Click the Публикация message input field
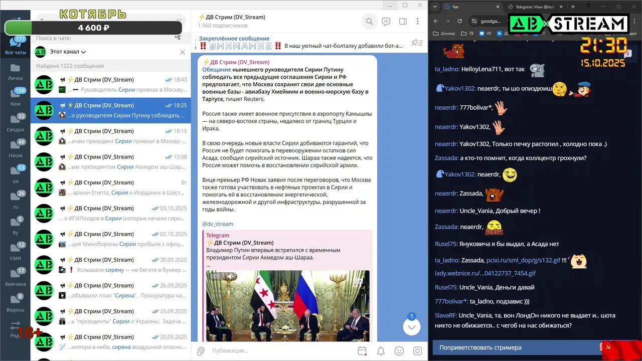642x361 pixels. click(281, 351)
